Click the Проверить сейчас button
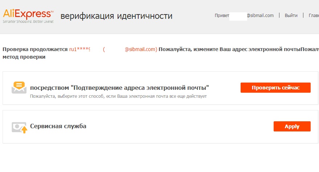This screenshot has width=319, height=172. [275, 88]
